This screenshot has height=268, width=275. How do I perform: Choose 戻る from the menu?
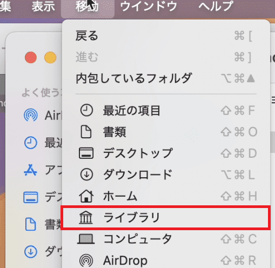[166, 36]
